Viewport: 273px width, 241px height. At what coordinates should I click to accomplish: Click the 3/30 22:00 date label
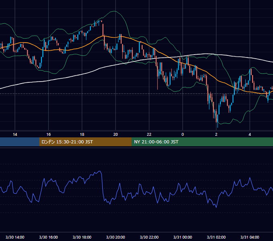coord(149,237)
